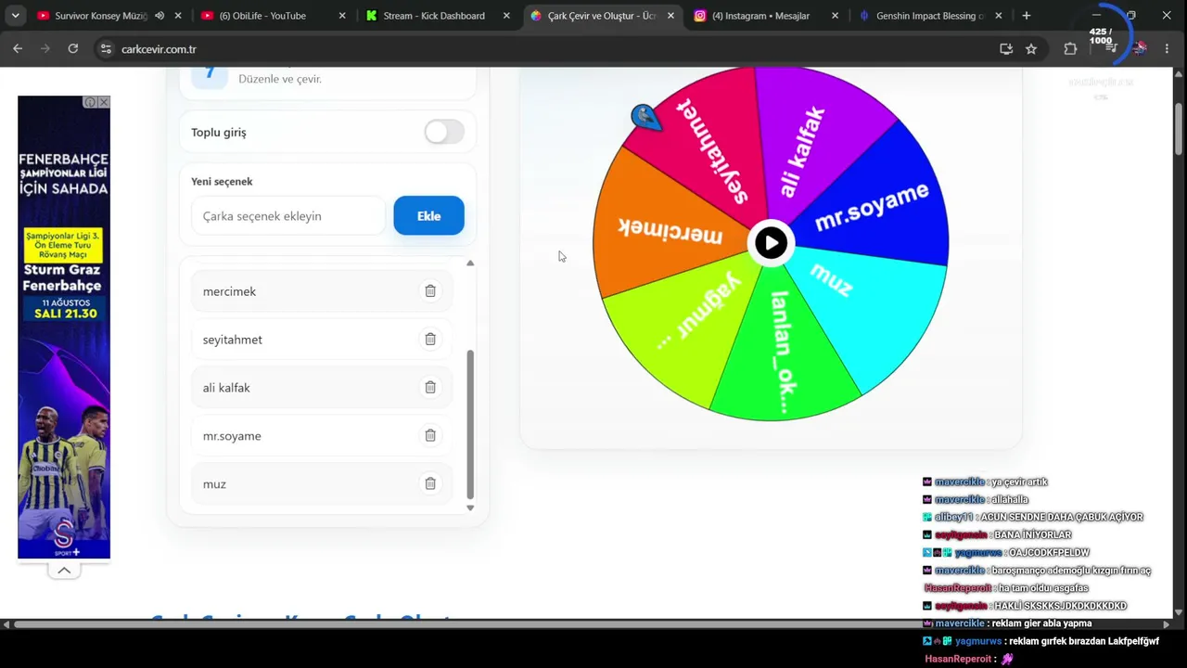
Task: Click the install app icon in address bar
Action: click(1006, 49)
